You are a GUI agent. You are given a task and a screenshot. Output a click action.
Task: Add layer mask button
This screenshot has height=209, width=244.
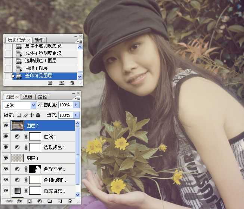tap(30, 201)
